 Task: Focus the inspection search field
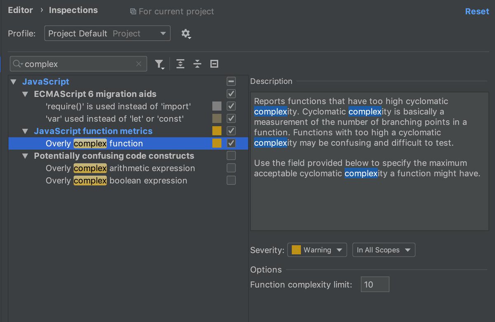[x=78, y=64]
